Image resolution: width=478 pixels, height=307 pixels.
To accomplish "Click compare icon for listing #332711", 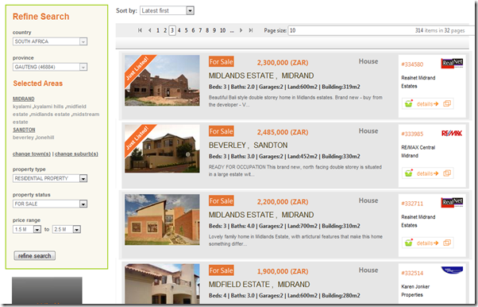I will pyautogui.click(x=447, y=243).
